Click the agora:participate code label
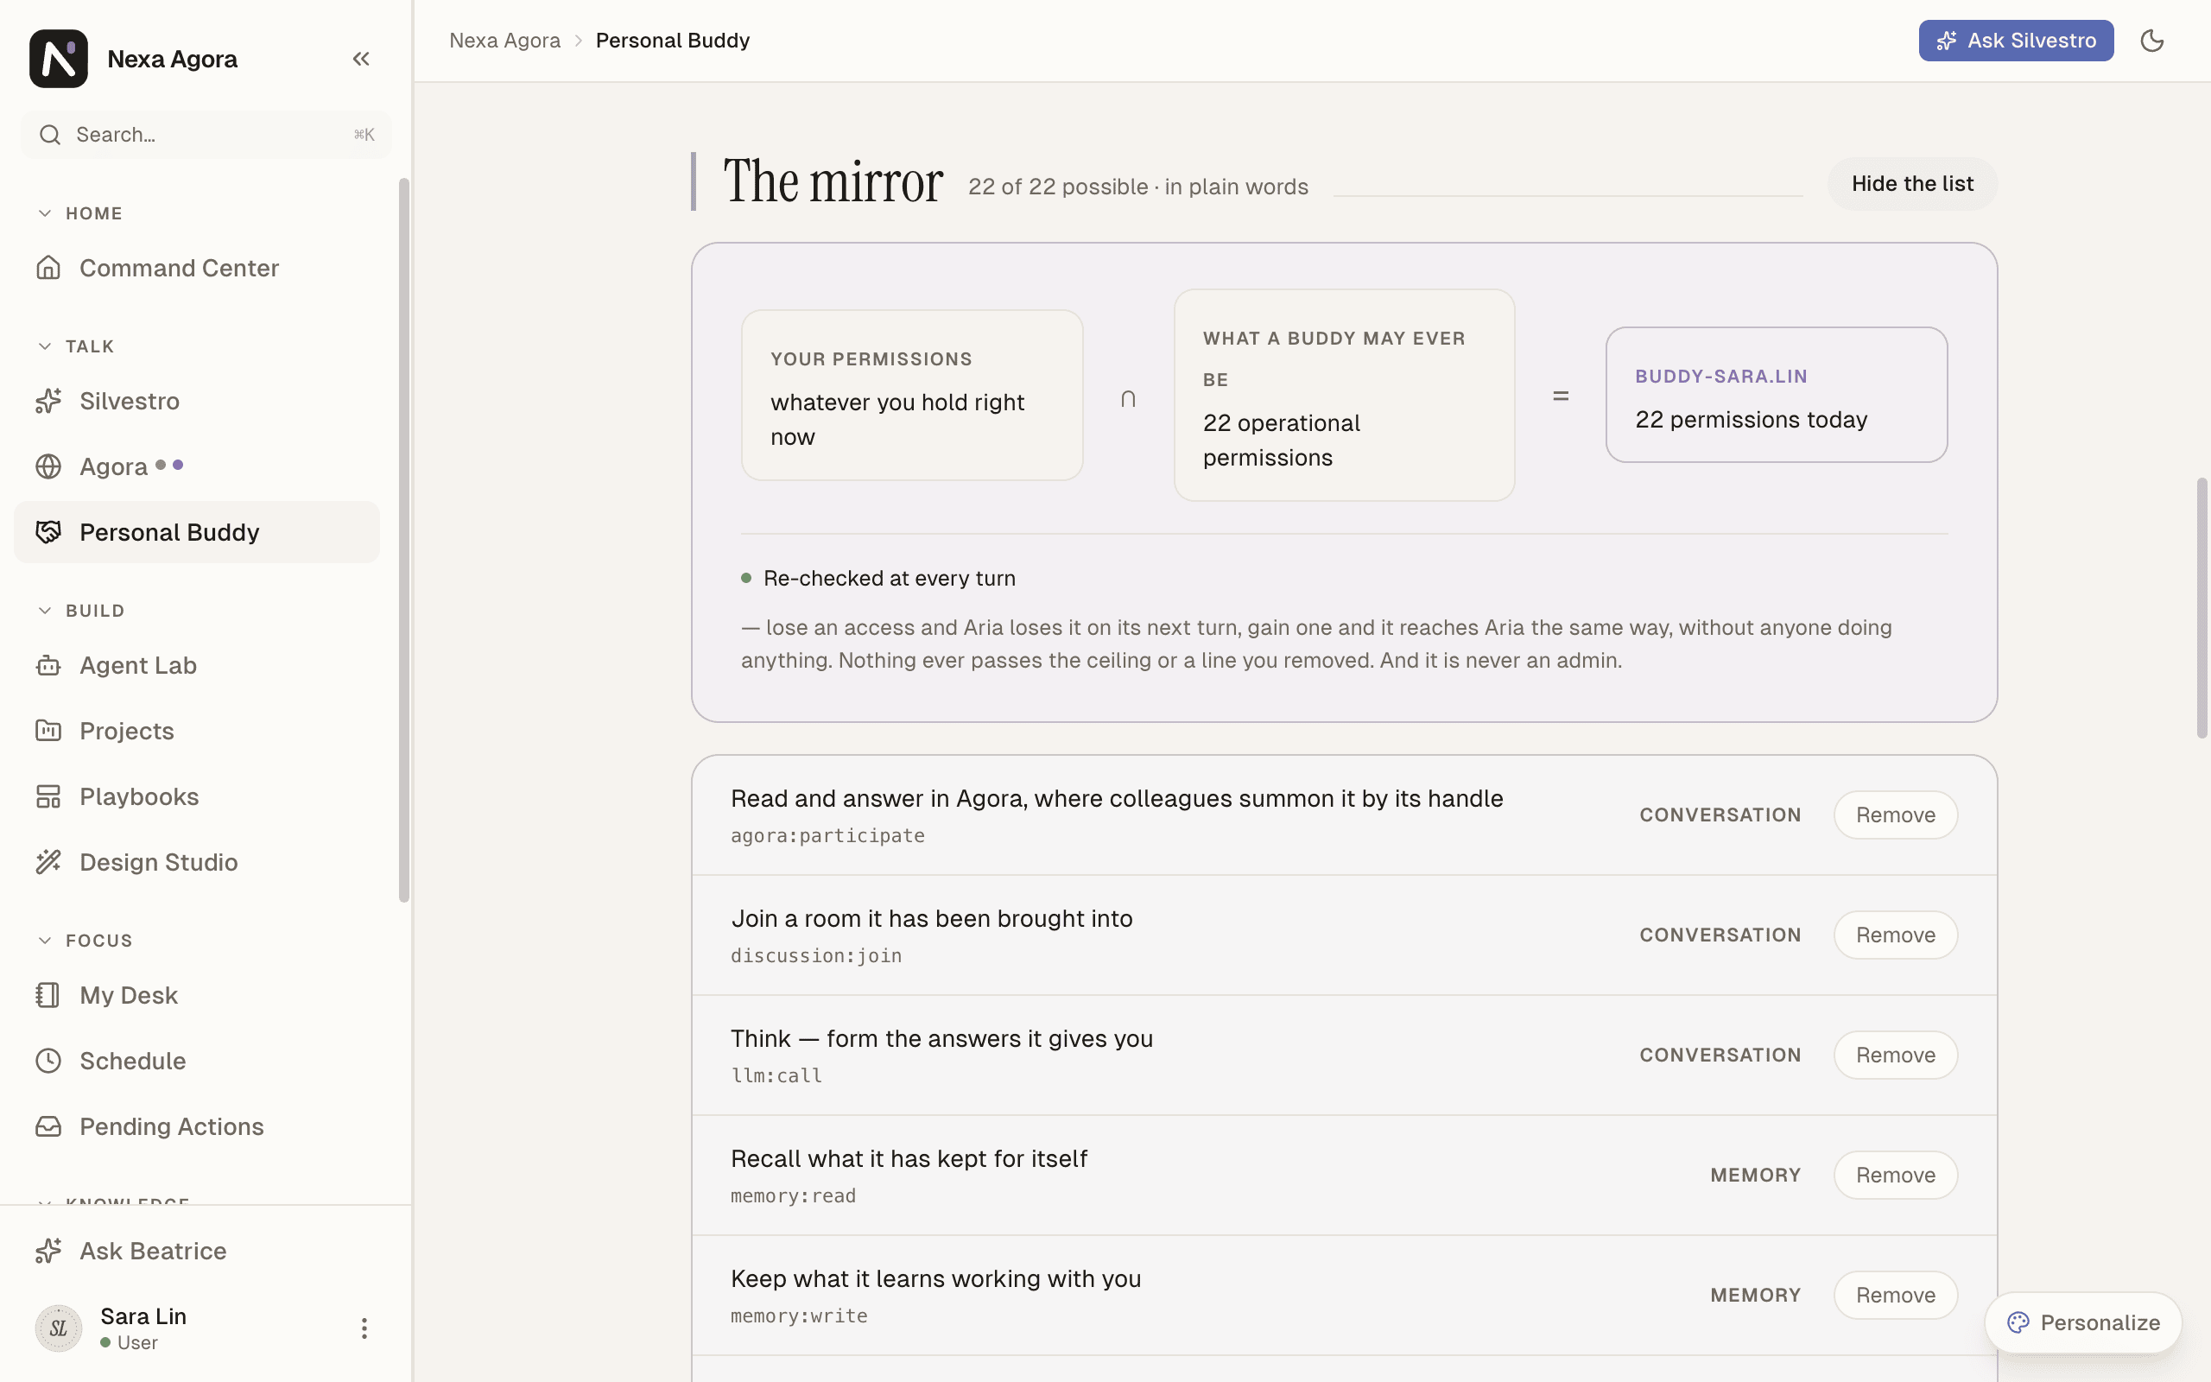 pyautogui.click(x=827, y=835)
